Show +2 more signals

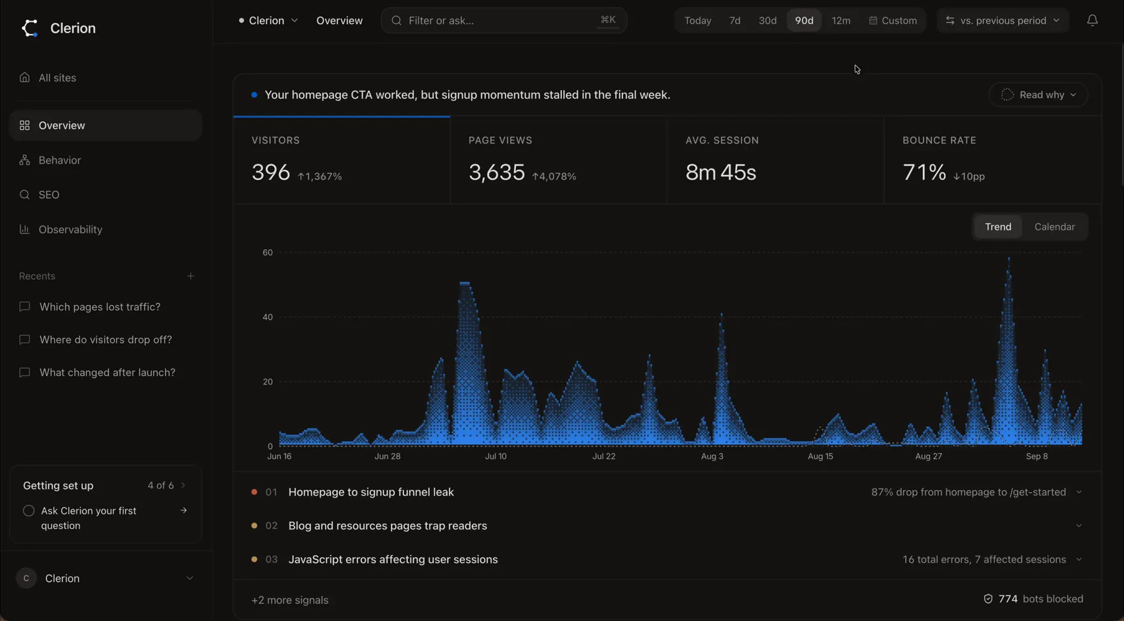pyautogui.click(x=290, y=600)
